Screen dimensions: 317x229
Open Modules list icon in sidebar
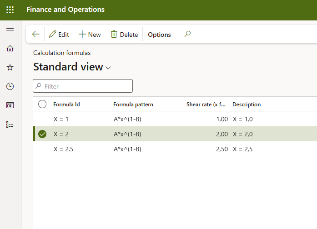tap(10, 124)
